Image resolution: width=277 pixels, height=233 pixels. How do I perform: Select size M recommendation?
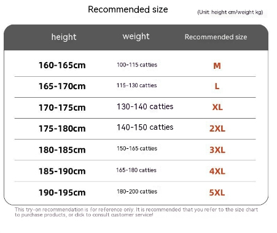point(217,66)
